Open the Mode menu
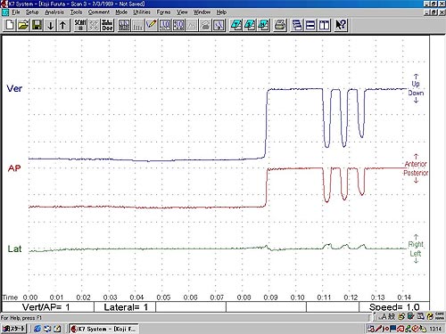This screenshot has width=446, height=334. coord(121,12)
